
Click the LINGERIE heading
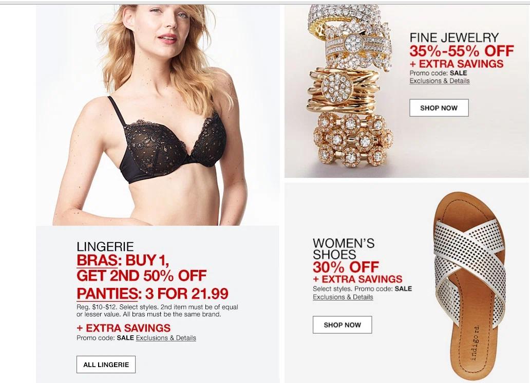[105, 246]
